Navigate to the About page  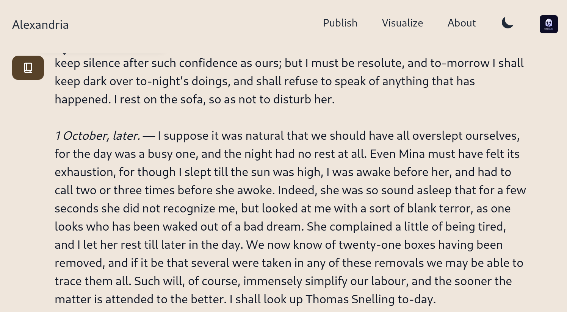[461, 23]
